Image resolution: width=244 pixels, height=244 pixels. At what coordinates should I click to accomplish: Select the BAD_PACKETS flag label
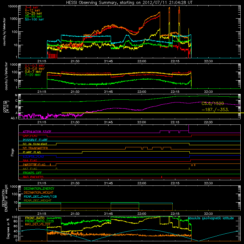33,177
